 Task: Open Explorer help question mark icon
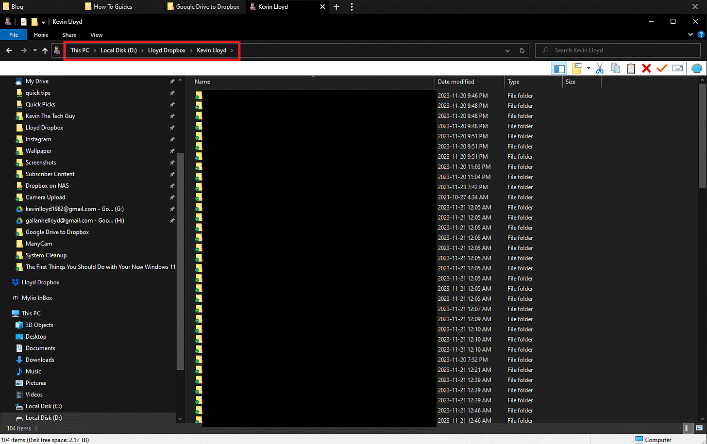pyautogui.click(x=700, y=35)
